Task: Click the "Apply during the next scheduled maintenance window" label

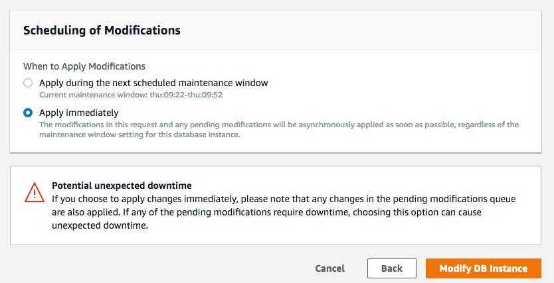Action: click(153, 84)
